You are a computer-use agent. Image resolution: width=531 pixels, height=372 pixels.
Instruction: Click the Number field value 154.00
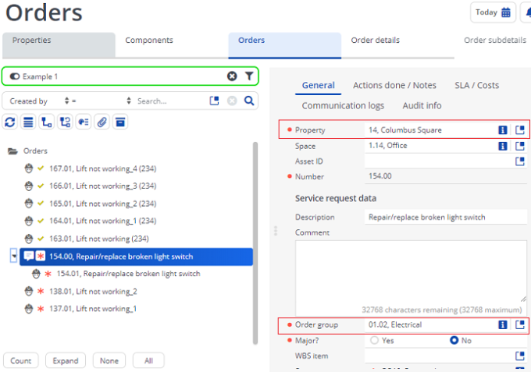tap(446, 176)
